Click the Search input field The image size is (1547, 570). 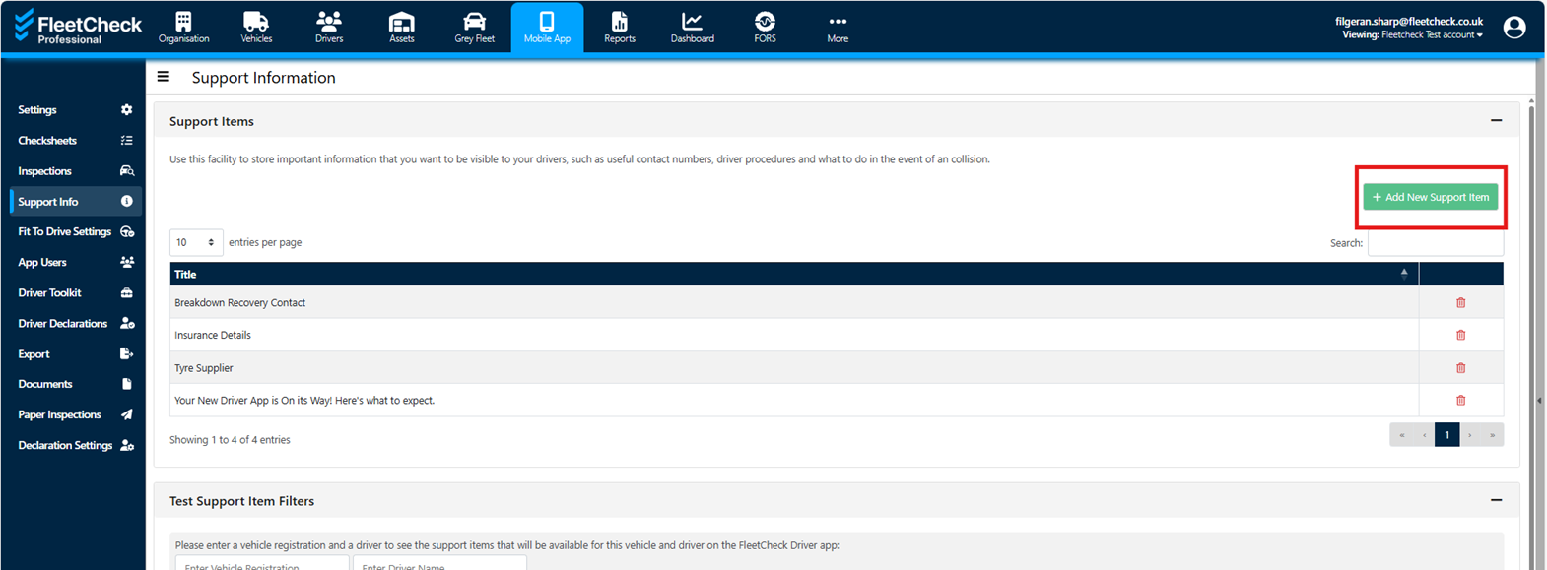1435,243
